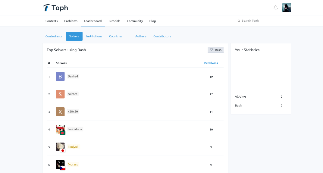Open the Bash language filter dropdown
The width and height of the screenshot is (323, 173).
point(215,50)
